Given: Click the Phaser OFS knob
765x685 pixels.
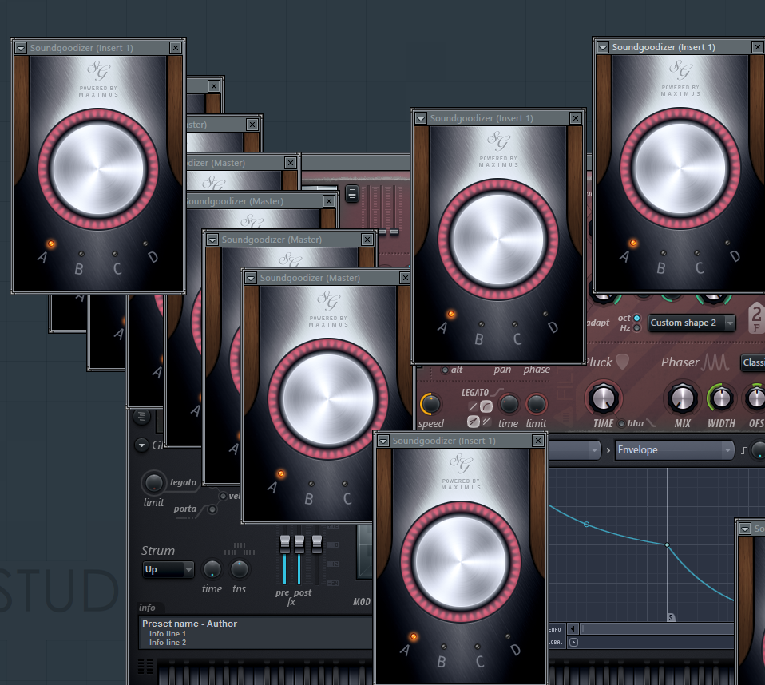Looking at the screenshot, I should pyautogui.click(x=755, y=398).
